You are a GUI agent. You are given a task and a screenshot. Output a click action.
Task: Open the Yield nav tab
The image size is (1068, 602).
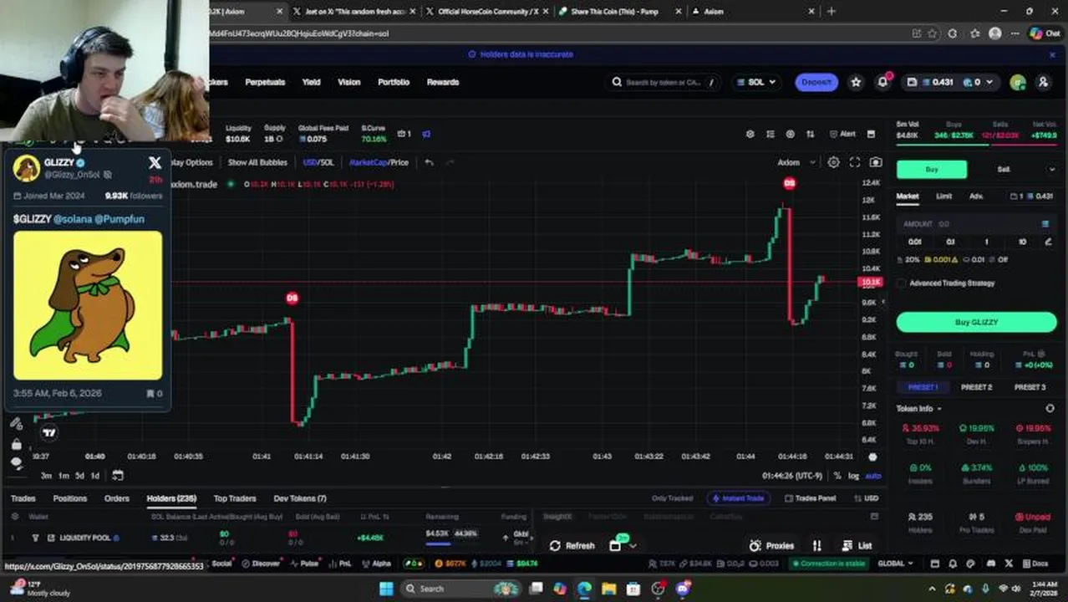click(x=311, y=82)
